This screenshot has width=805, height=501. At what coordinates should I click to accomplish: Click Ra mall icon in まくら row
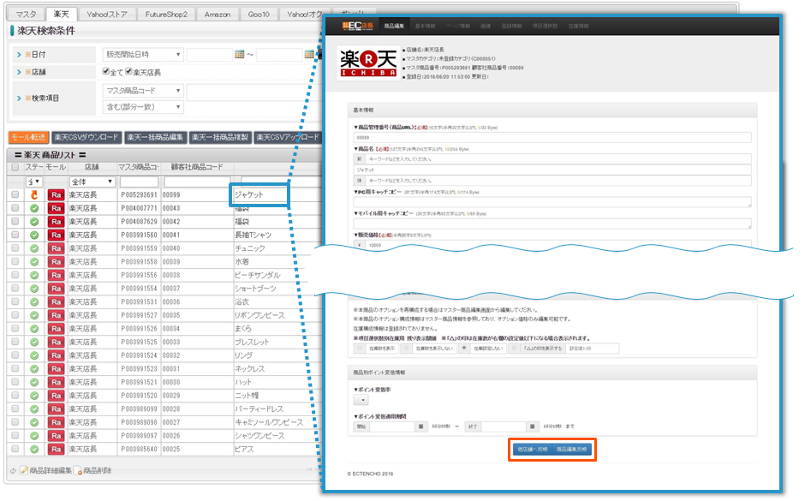click(x=56, y=329)
